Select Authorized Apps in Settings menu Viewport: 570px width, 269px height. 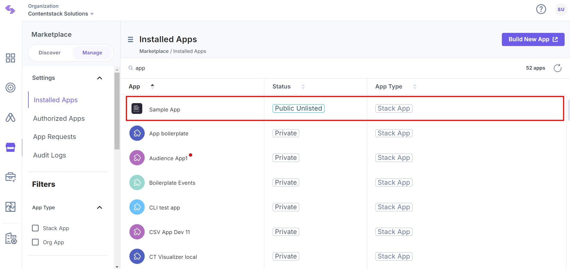tap(59, 118)
